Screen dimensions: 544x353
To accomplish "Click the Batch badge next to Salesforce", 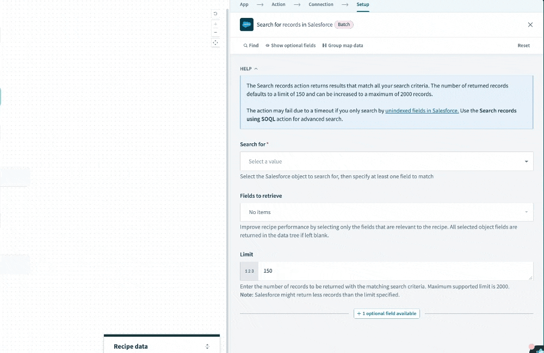I will (x=343, y=24).
